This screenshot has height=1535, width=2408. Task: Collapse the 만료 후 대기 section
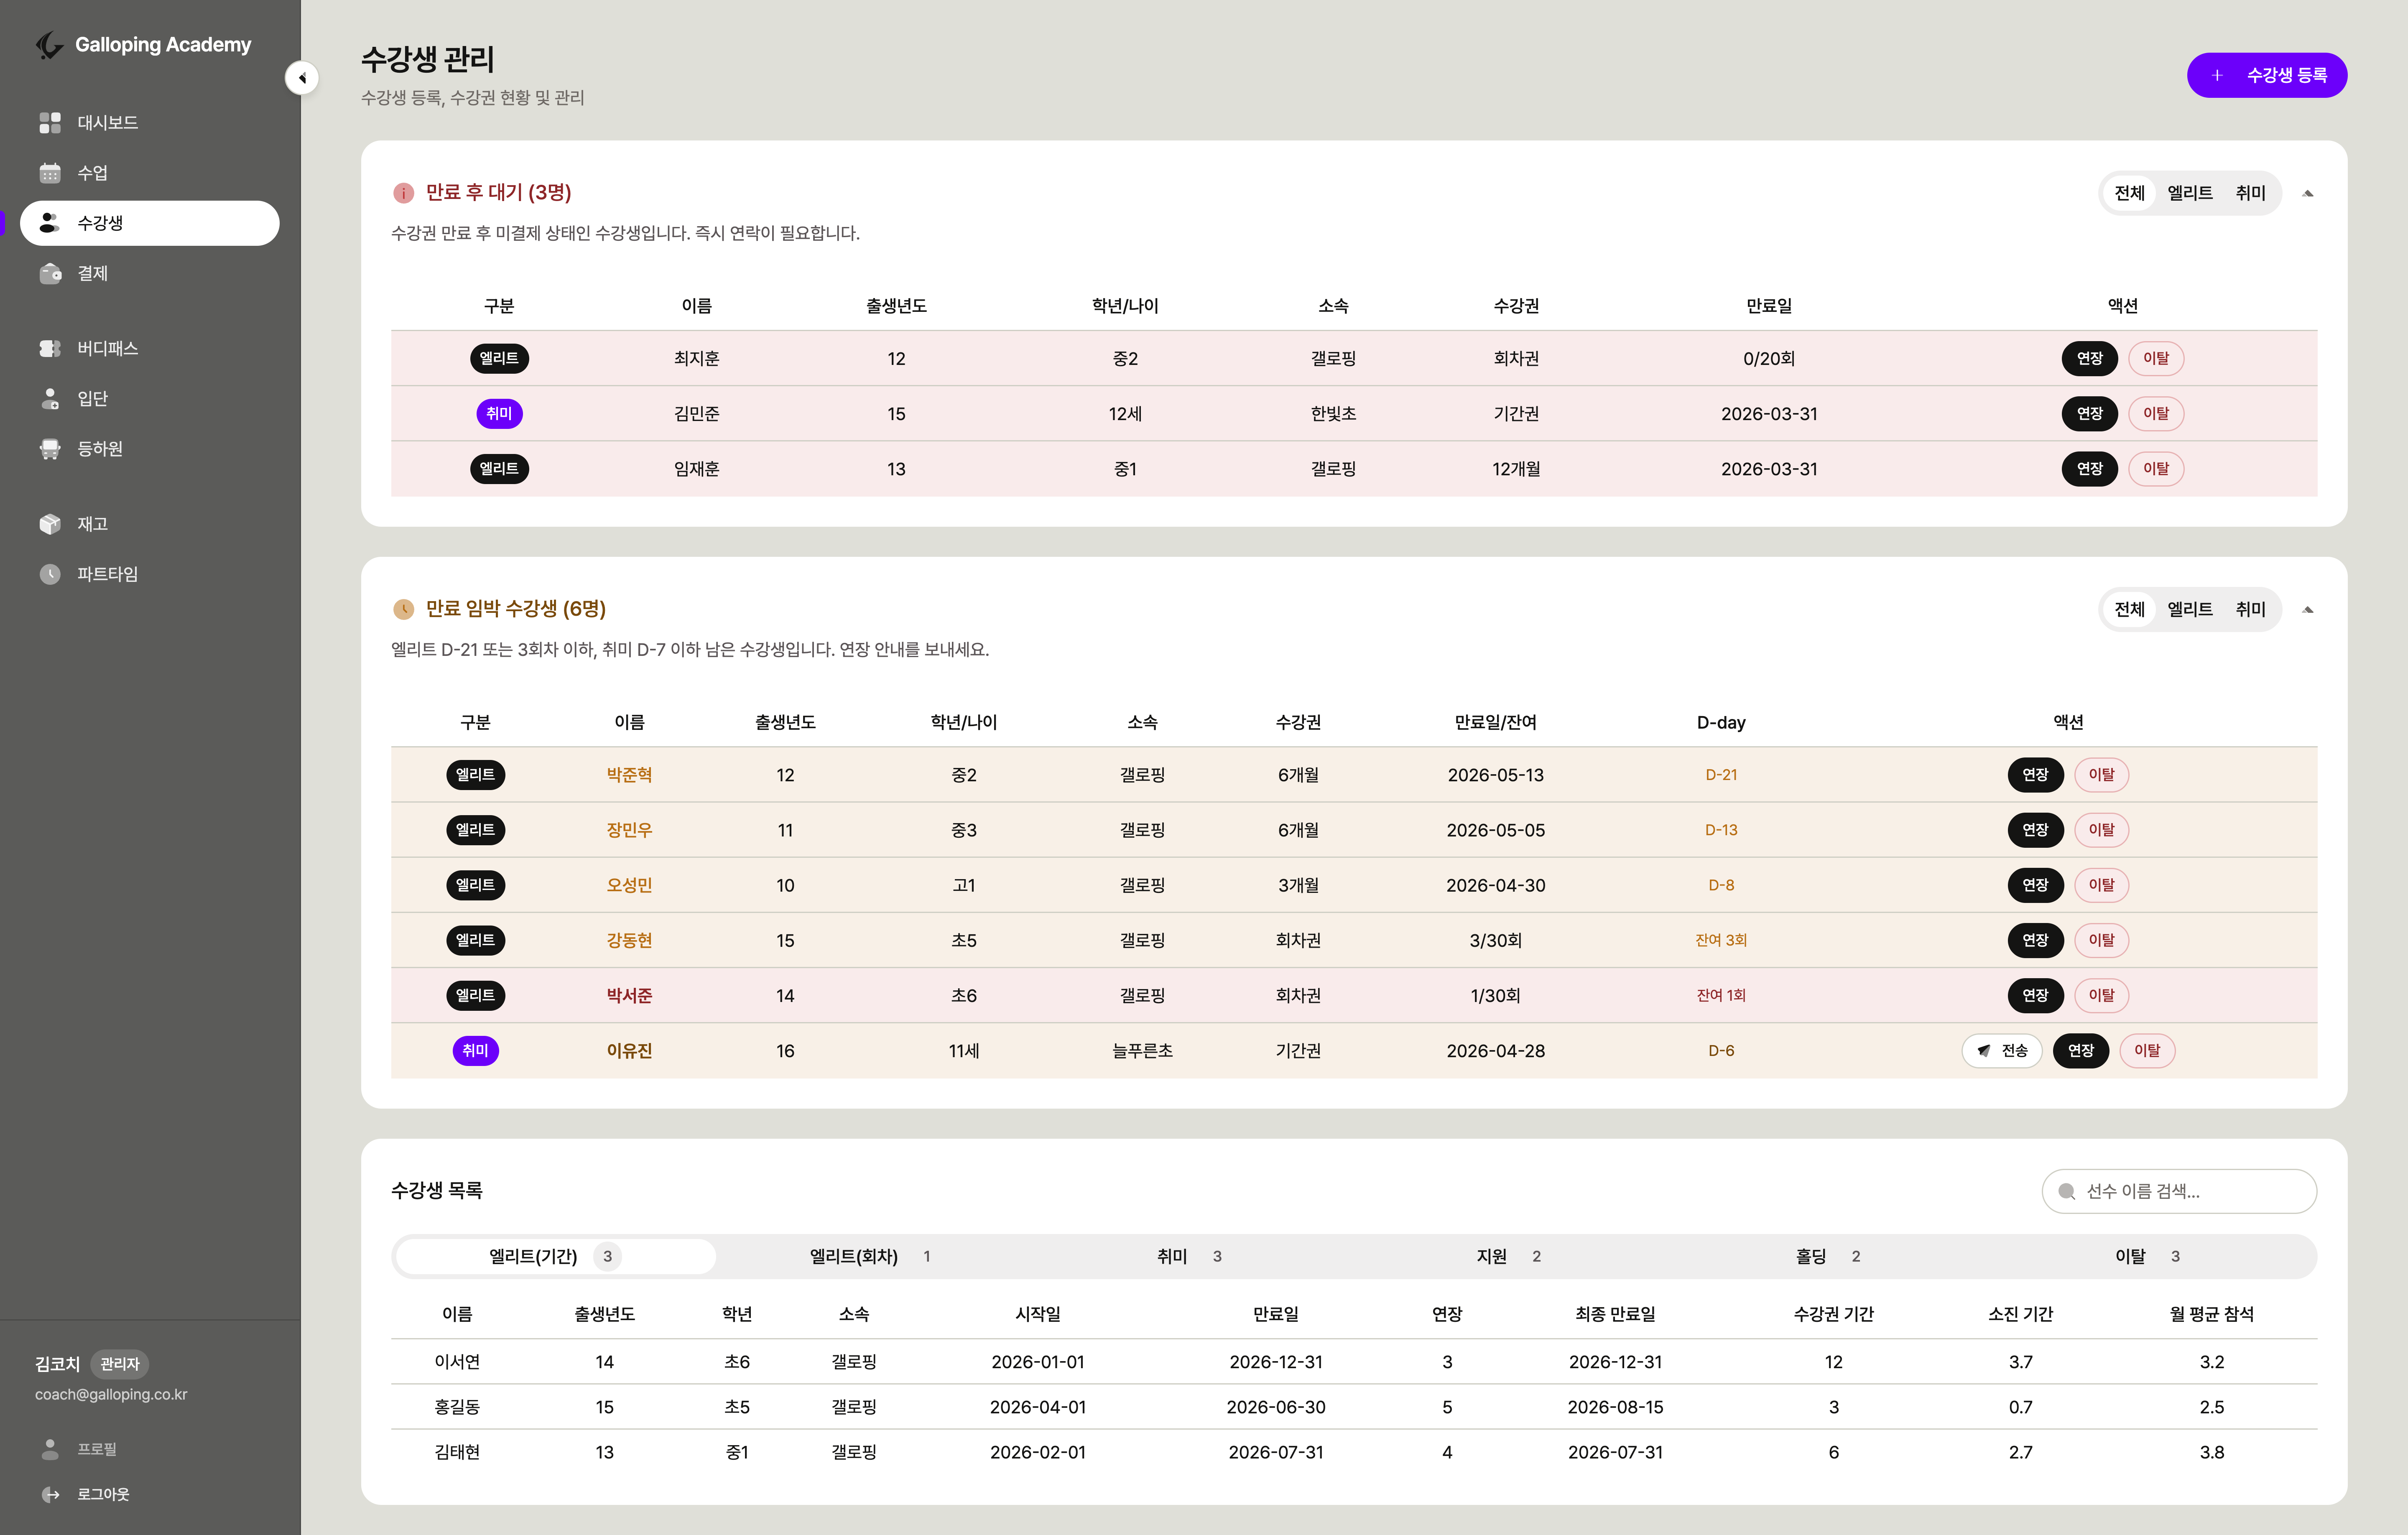point(2308,193)
